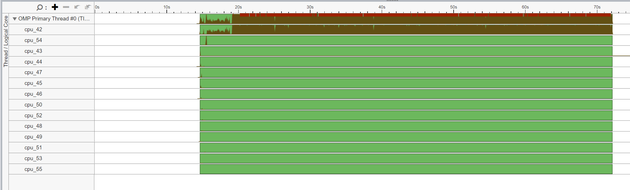The width and height of the screenshot is (630, 190).
Task: Select the cpu_43 row label
Action: 33,51
